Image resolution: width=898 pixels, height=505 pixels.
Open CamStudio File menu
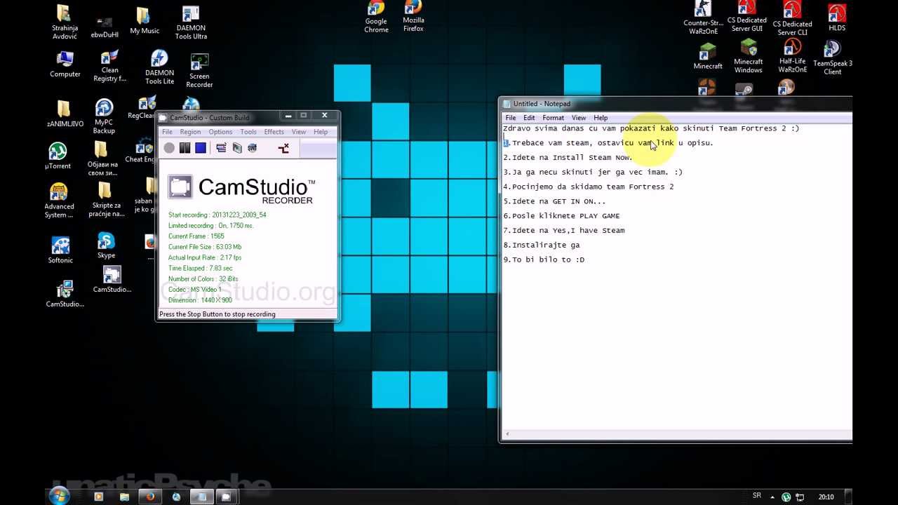point(167,132)
